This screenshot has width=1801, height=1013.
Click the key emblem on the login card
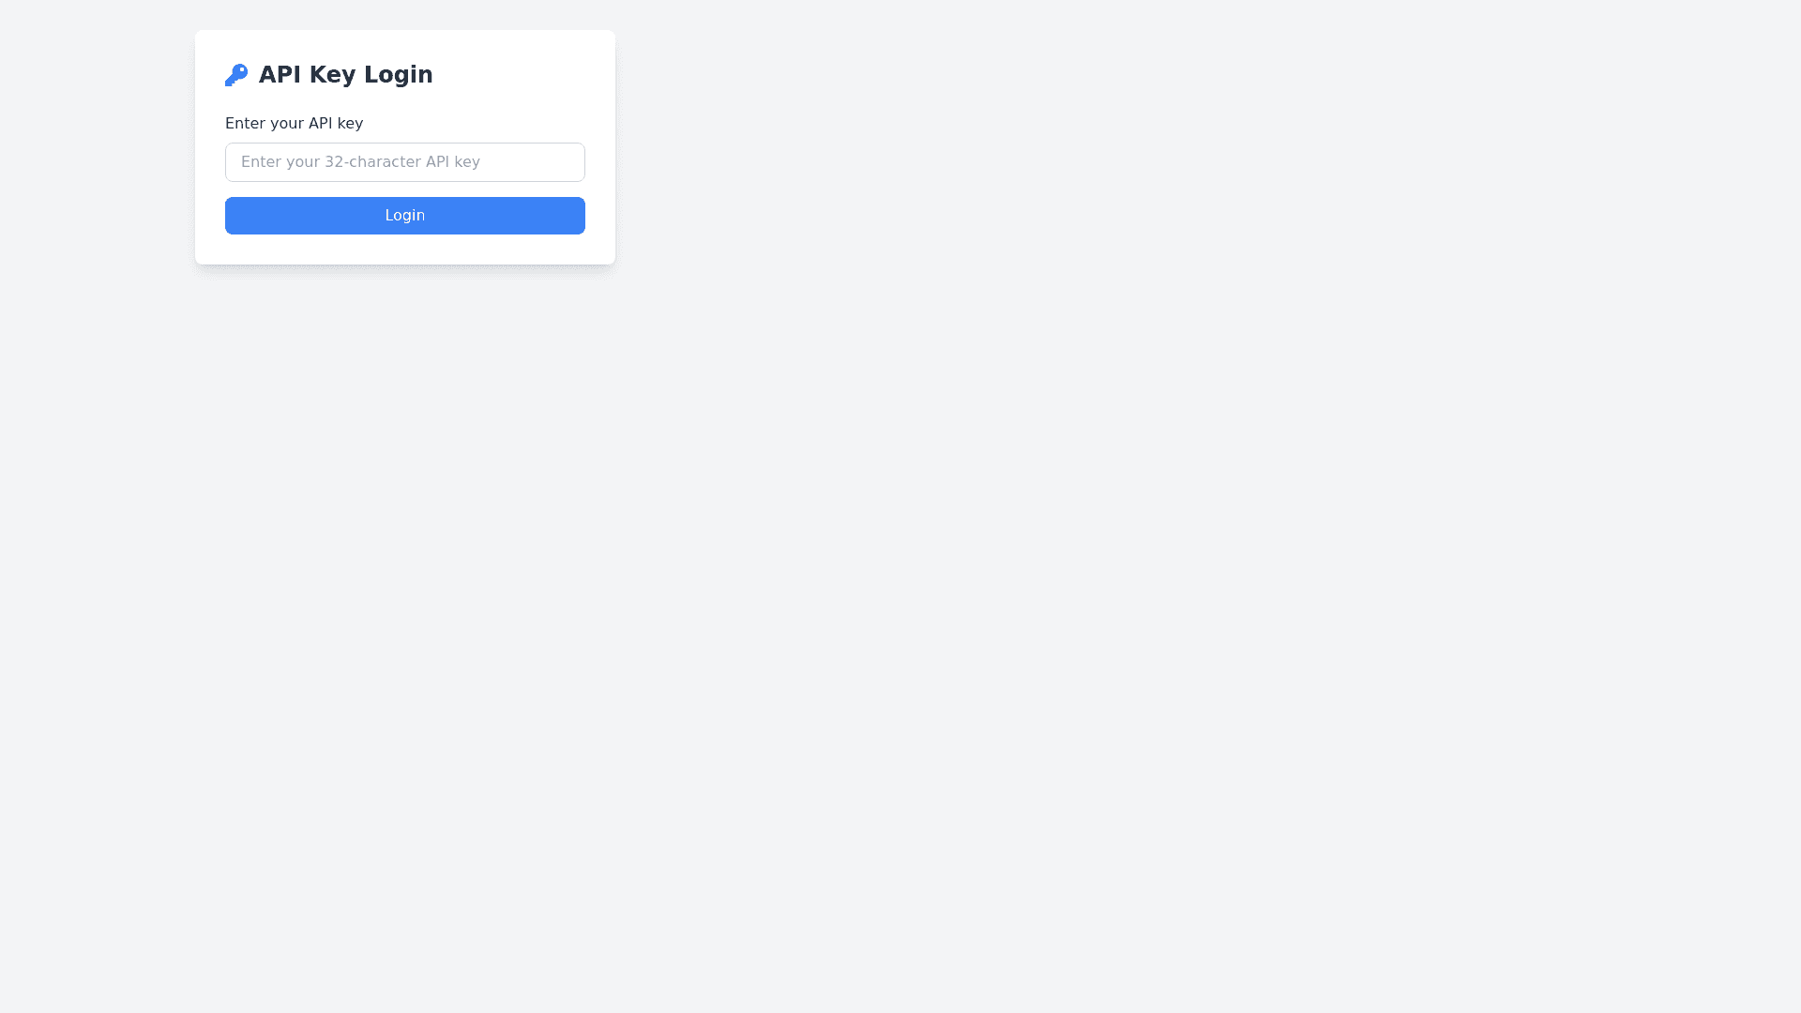pyautogui.click(x=236, y=75)
